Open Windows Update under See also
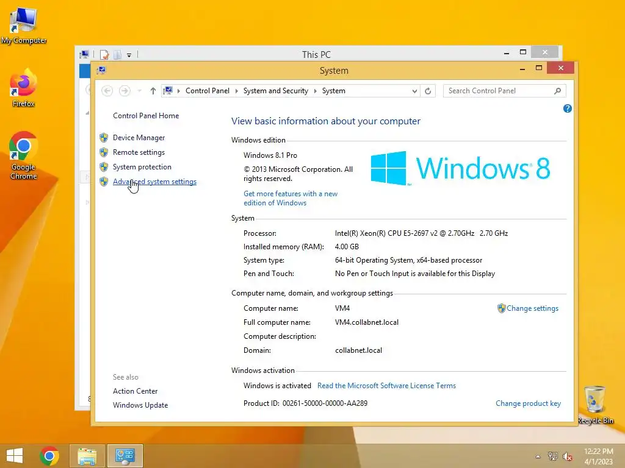 pos(140,405)
